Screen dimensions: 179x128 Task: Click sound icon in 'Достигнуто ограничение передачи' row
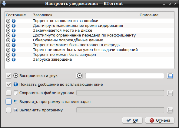tap(8, 35)
